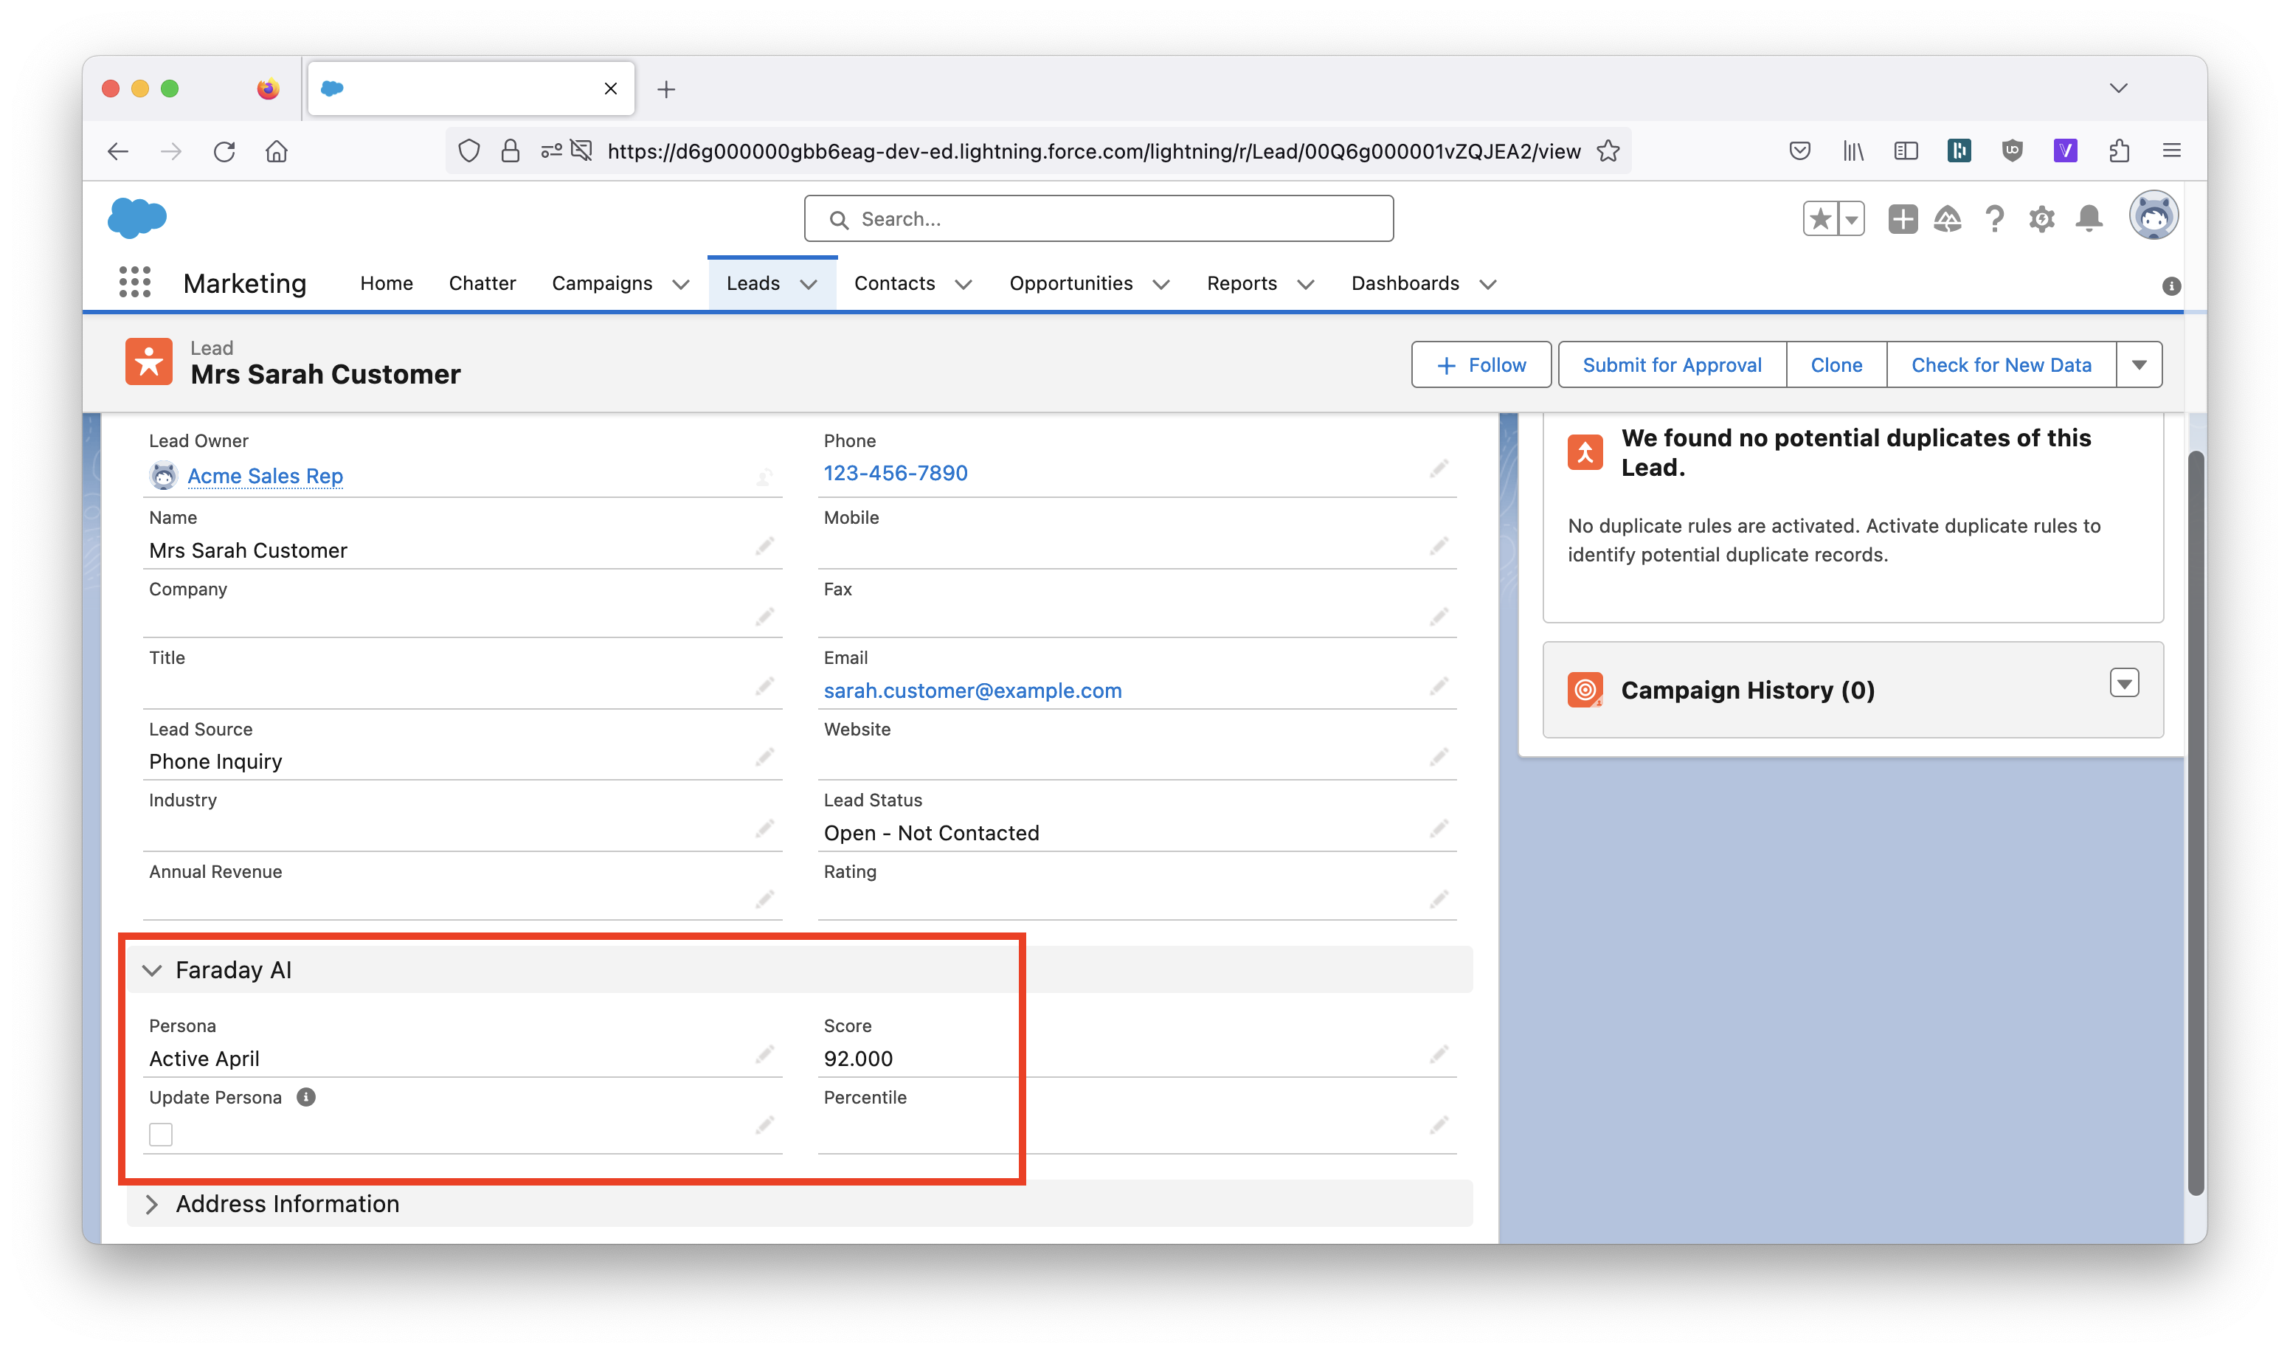Click the Follow button
The width and height of the screenshot is (2290, 1353).
(x=1481, y=364)
